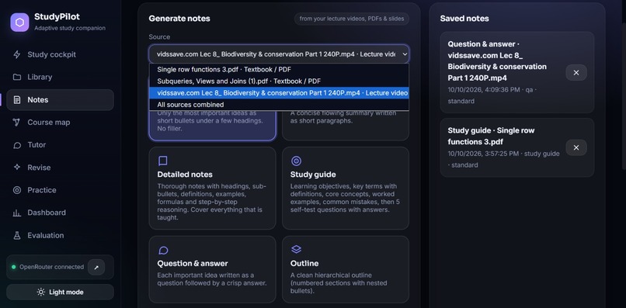Go to the Evaluation section
The image size is (626, 308).
pyautogui.click(x=60, y=235)
